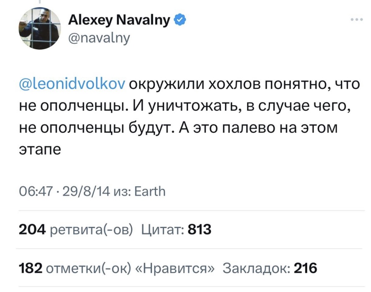Click the «Нравится» likes label

click(175, 268)
